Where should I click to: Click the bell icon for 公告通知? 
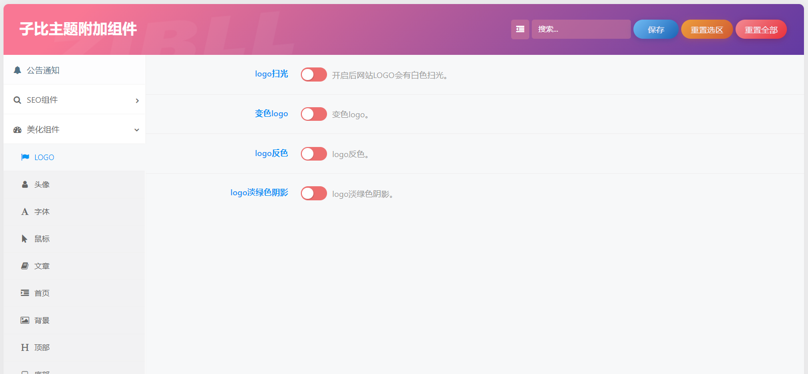(x=18, y=70)
